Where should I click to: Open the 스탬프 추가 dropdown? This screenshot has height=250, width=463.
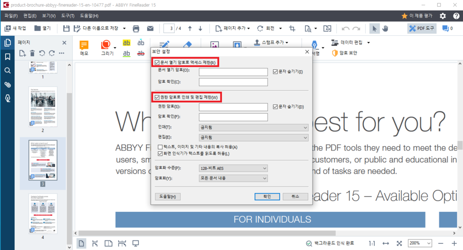(x=271, y=43)
